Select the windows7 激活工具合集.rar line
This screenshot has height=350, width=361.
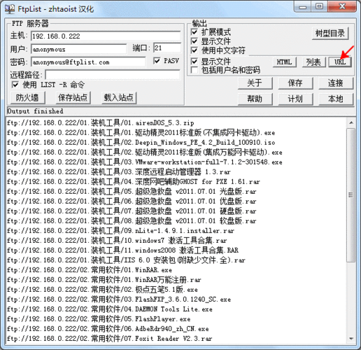pyautogui.click(x=117, y=240)
